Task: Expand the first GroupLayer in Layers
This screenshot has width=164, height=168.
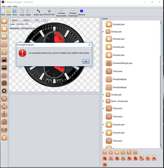Action: 104,32
